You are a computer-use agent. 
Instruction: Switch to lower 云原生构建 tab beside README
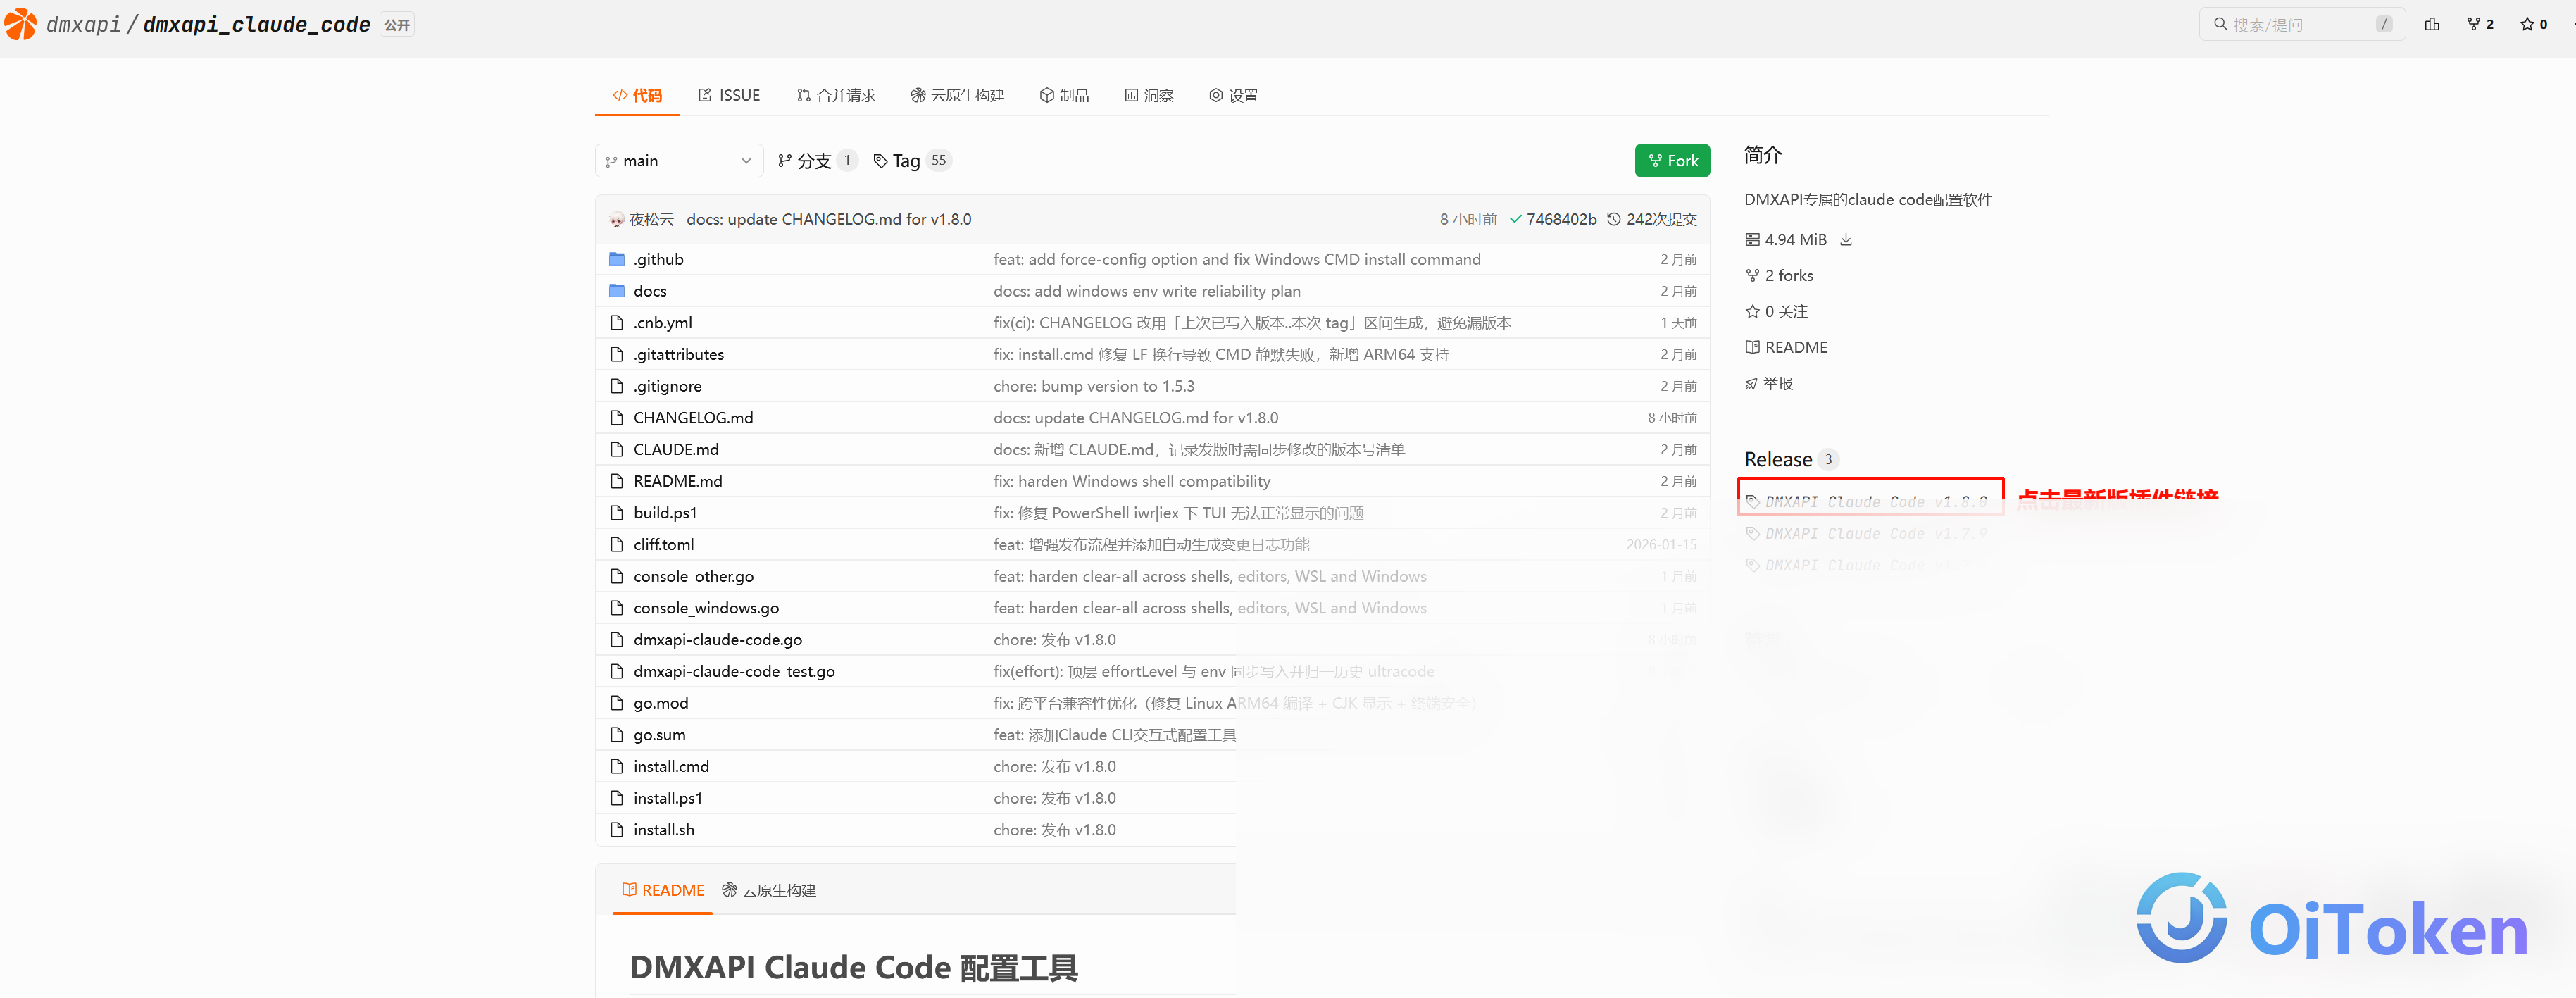(769, 890)
